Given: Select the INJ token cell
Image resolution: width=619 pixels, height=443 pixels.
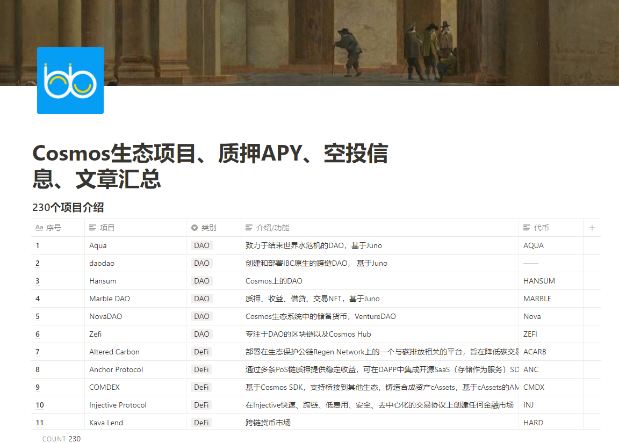Looking at the screenshot, I should click(x=551, y=405).
